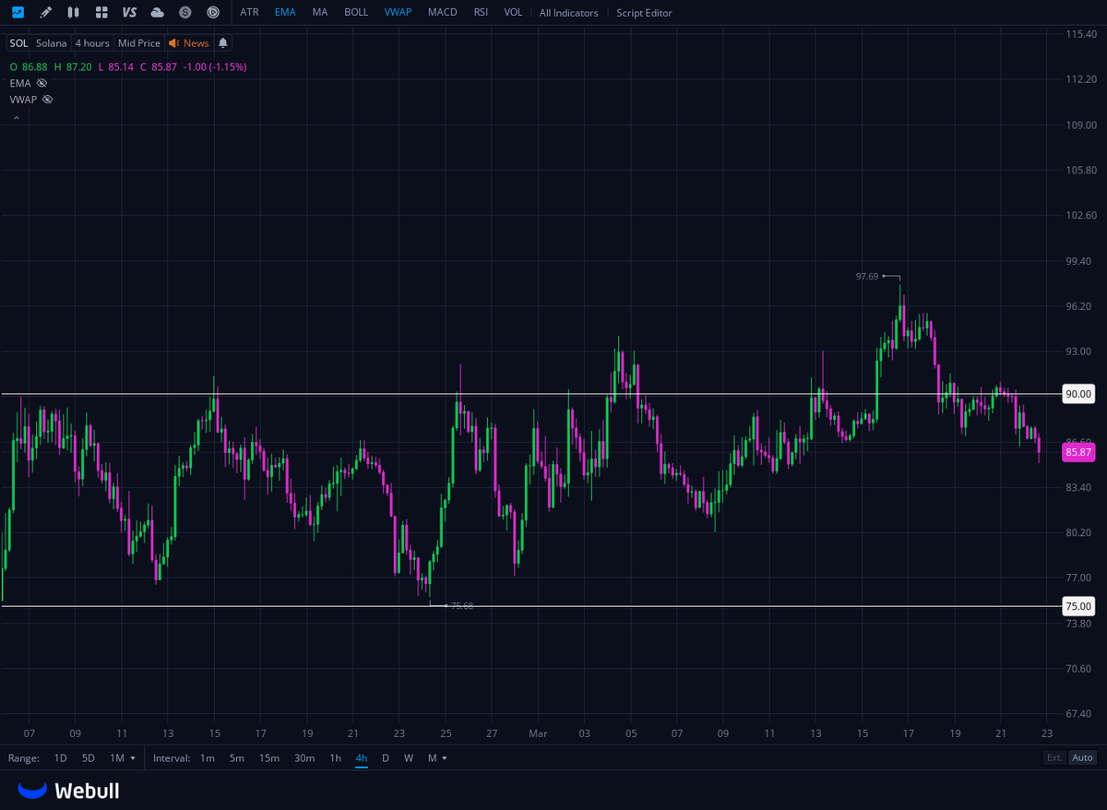Open the price alert bell icon
Screen dimensions: 1107x810
click(223, 43)
